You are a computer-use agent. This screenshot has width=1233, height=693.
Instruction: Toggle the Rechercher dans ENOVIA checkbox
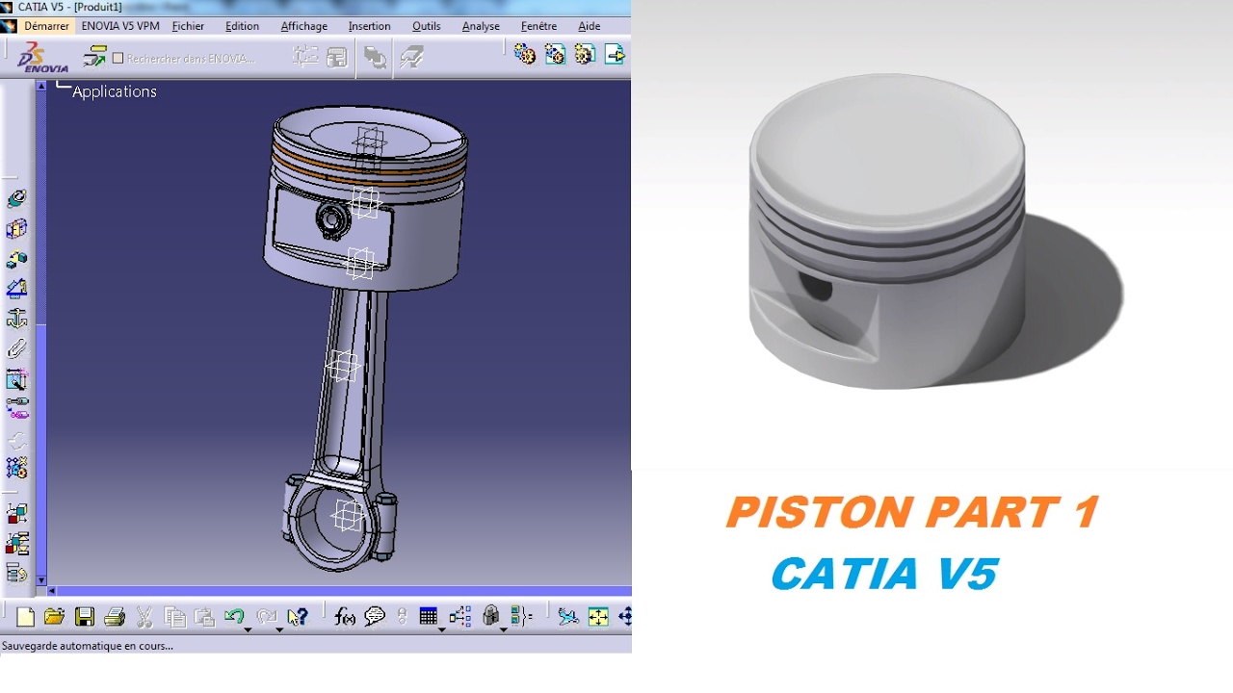point(118,58)
